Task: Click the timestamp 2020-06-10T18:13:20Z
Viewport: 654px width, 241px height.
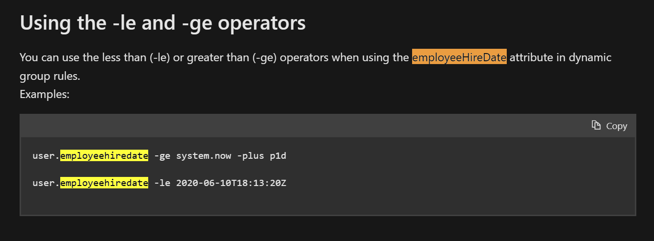Action: tap(231, 183)
